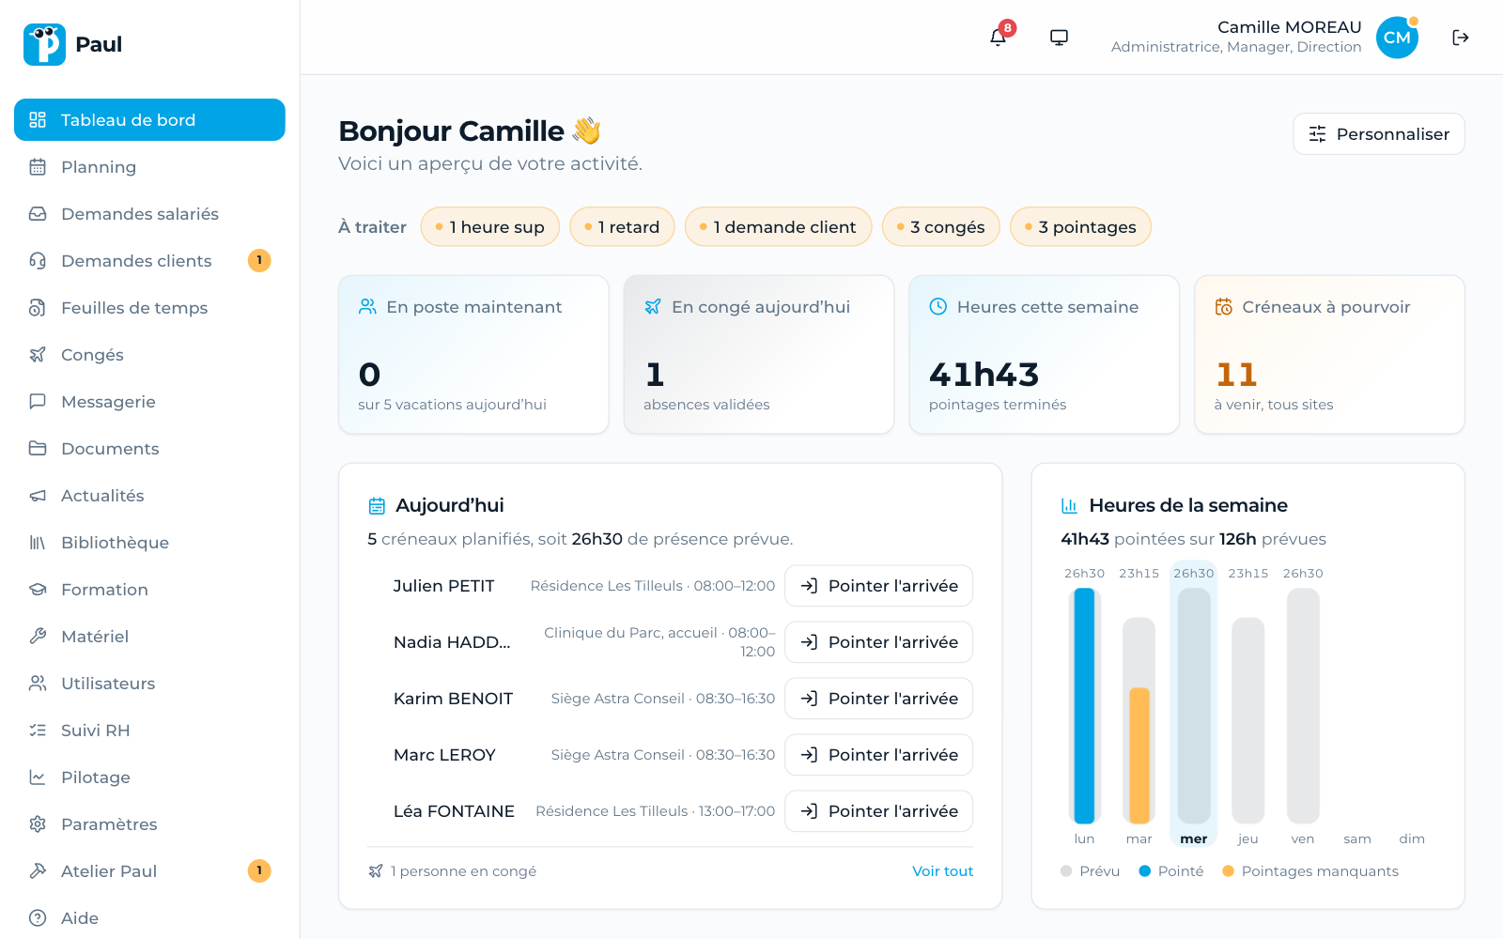Open Paramètres in sidebar
The height and width of the screenshot is (939, 1503).
[149, 824]
